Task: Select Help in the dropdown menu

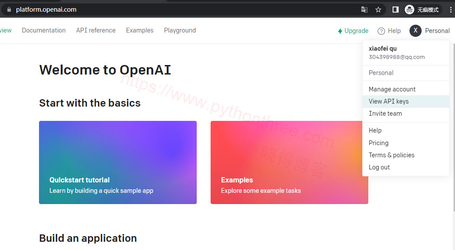Action: [406, 130]
